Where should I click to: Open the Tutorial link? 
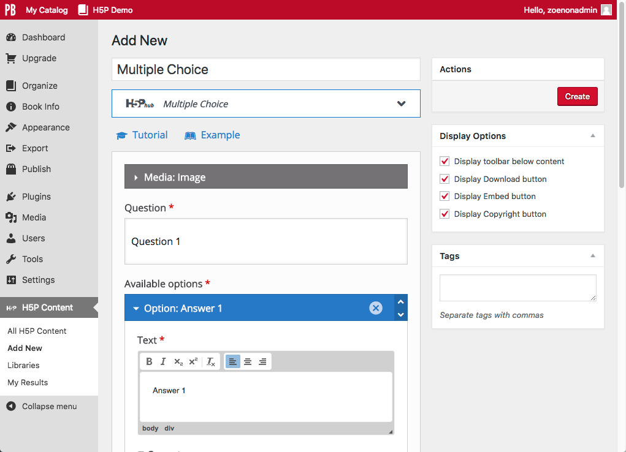click(x=142, y=135)
